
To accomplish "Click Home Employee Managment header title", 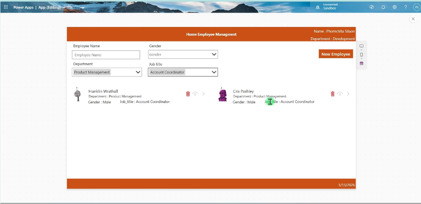I will (211, 34).
